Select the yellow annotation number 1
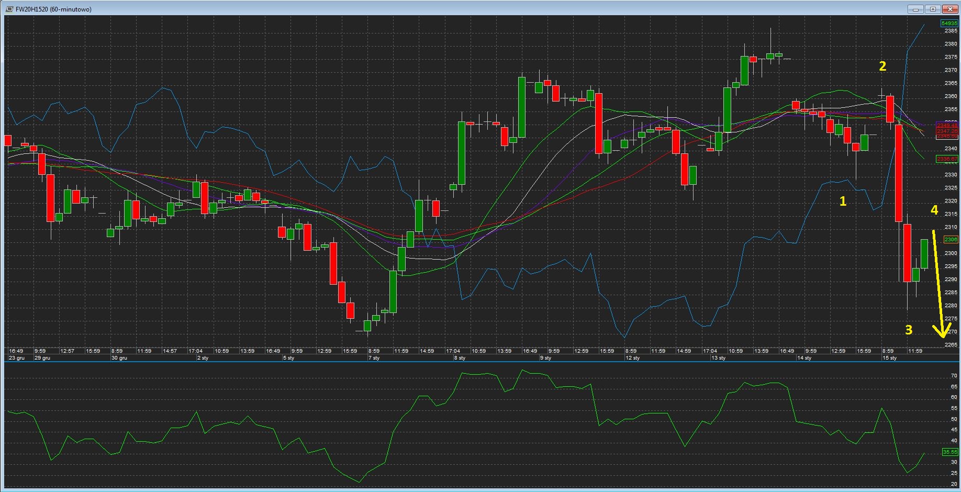Screen dimensions: 961x492 [x=843, y=201]
